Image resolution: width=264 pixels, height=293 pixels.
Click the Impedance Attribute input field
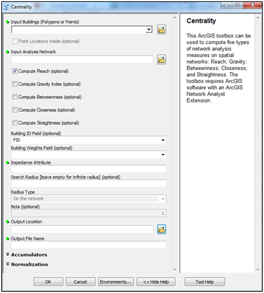click(88, 169)
